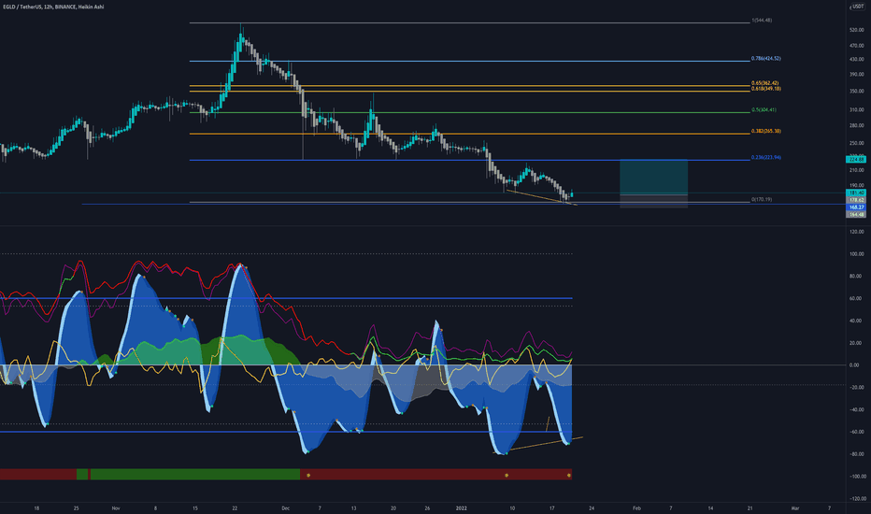This screenshot has width=871, height=514.
Task: Click the 190.00 price axis label
Action: point(857,186)
